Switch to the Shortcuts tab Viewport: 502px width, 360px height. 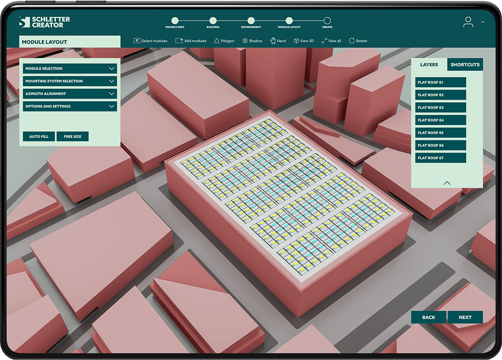coord(465,65)
